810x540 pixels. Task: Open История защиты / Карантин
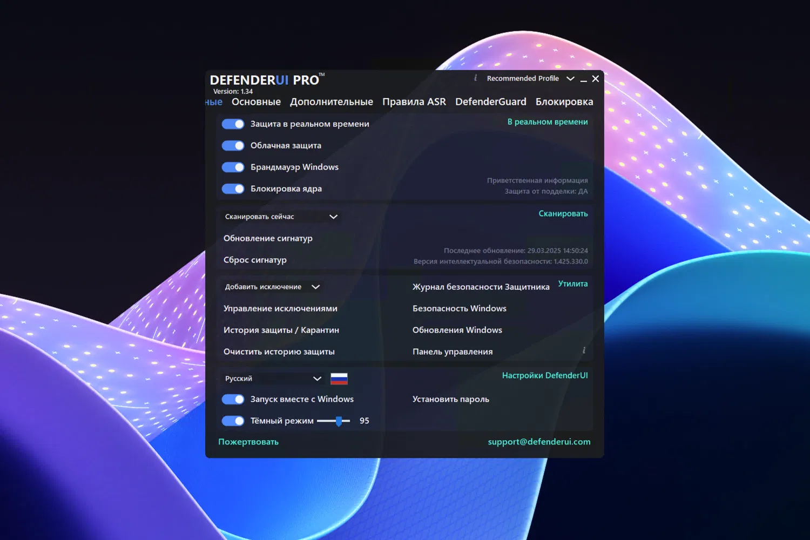click(x=281, y=330)
